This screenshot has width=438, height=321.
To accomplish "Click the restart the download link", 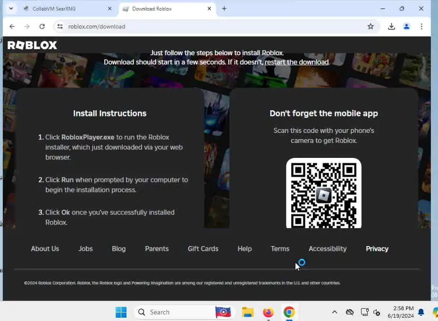I will click(x=297, y=62).
